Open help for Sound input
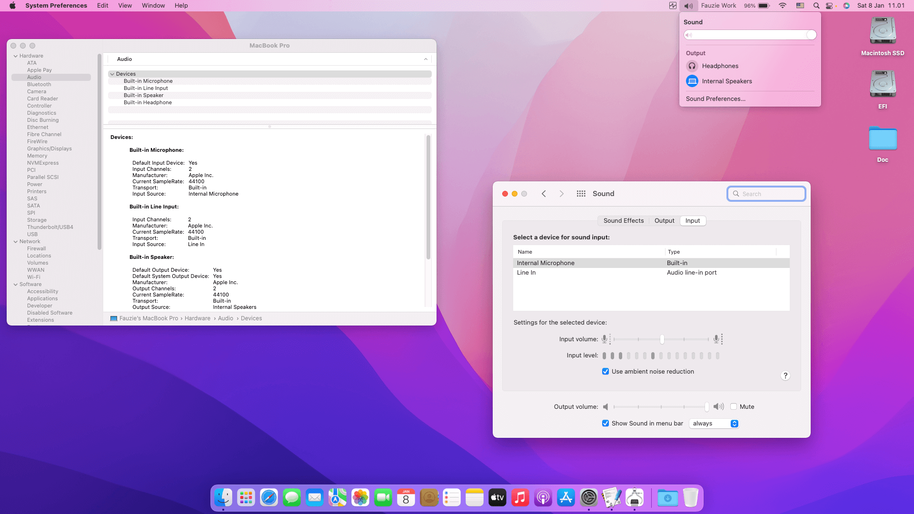This screenshot has height=514, width=914. pyautogui.click(x=785, y=376)
